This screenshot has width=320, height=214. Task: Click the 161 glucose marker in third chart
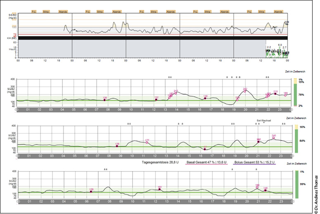(159, 189)
